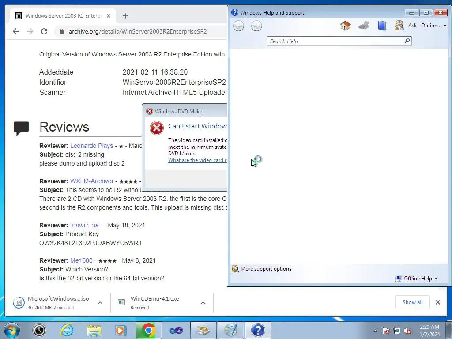452x339 pixels.
Task: Expand the Offline Help menu
Action: tap(417, 279)
